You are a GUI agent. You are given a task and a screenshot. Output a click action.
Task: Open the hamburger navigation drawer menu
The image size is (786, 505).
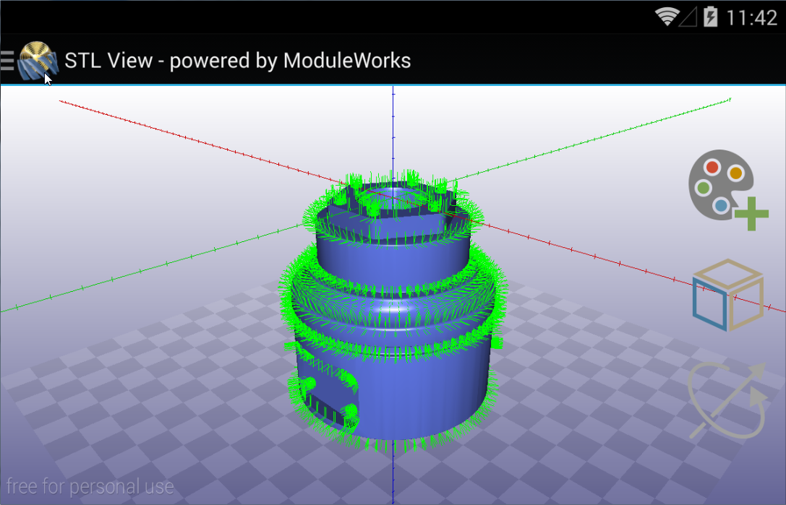(x=7, y=61)
